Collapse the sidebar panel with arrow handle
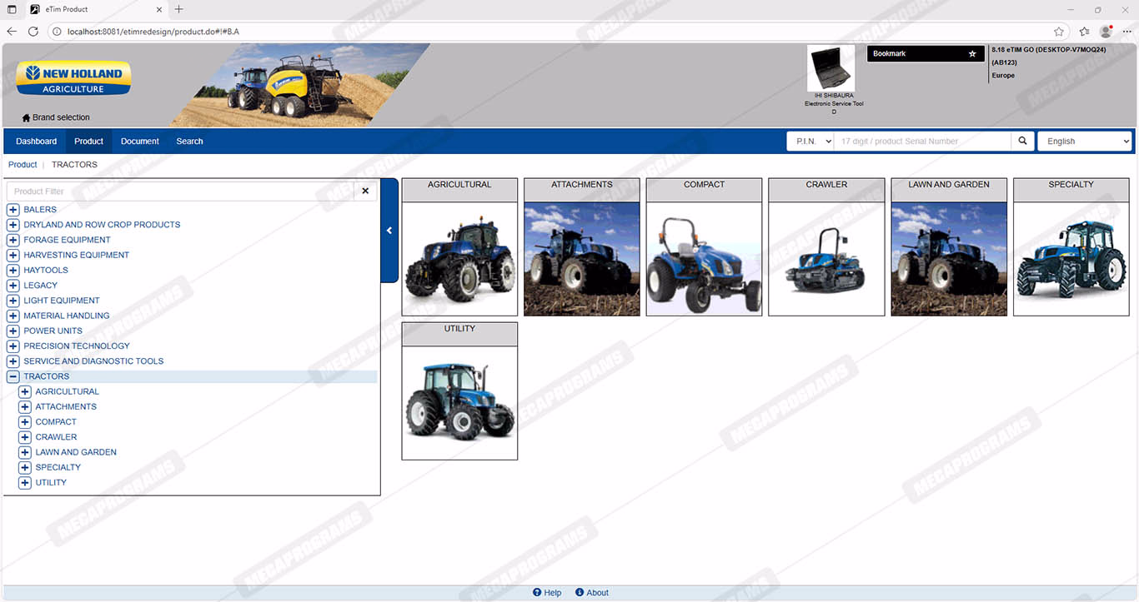 pos(389,231)
